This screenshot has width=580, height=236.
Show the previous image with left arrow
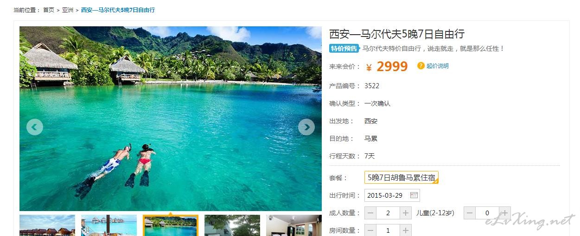coord(35,127)
